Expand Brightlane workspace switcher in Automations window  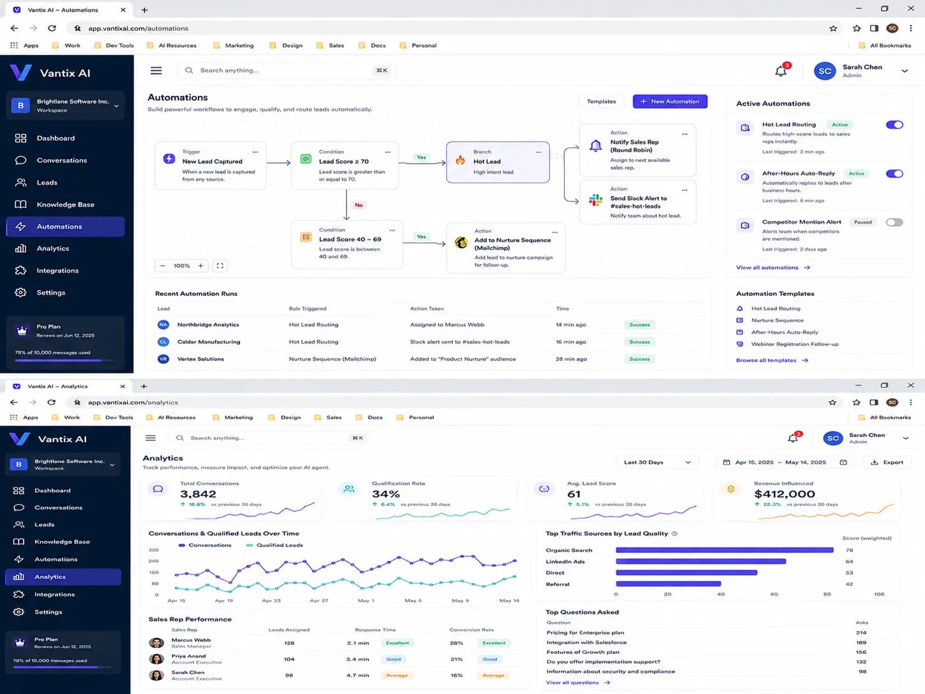pyautogui.click(x=66, y=105)
